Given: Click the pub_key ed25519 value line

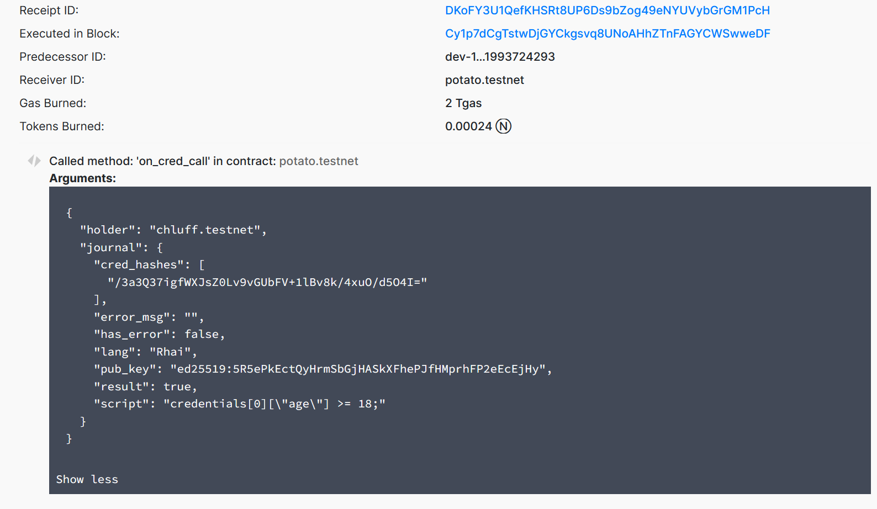Looking at the screenshot, I should pos(323,369).
